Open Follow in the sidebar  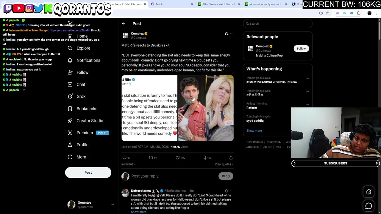coord(78,73)
